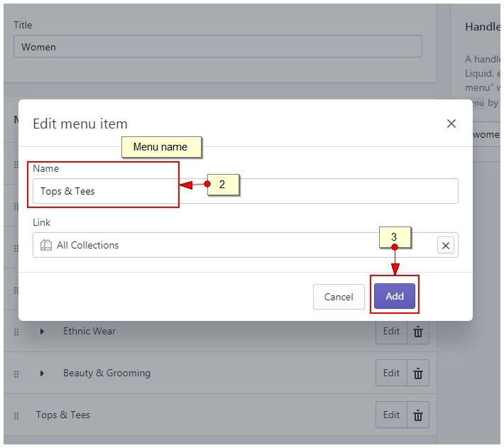
Task: Select the Tops & Tees list item label
Action: click(x=63, y=415)
